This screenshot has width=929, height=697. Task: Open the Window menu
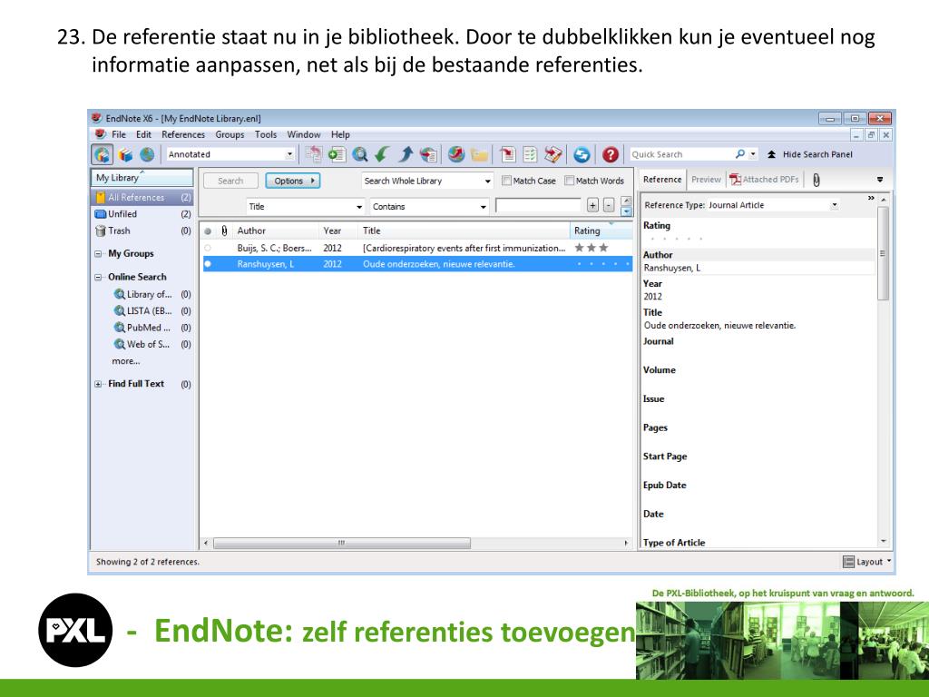point(304,134)
